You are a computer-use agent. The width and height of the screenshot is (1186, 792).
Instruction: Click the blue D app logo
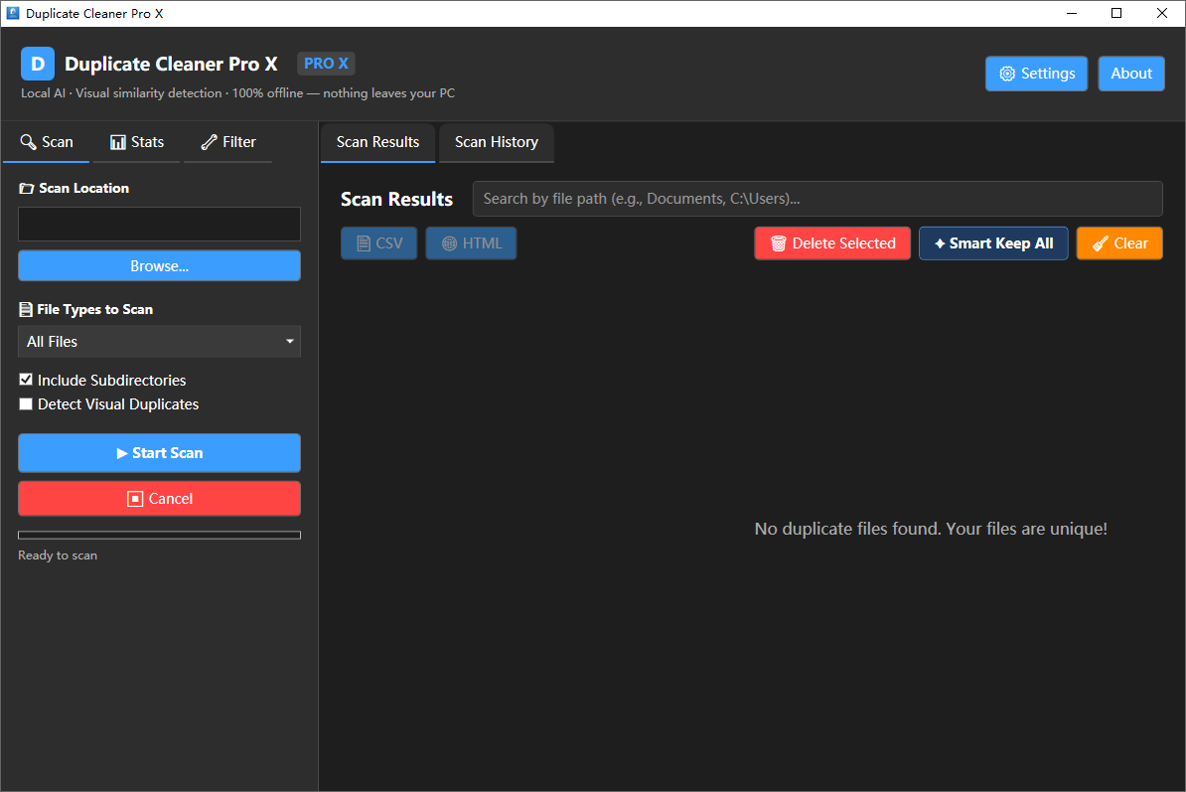[37, 64]
